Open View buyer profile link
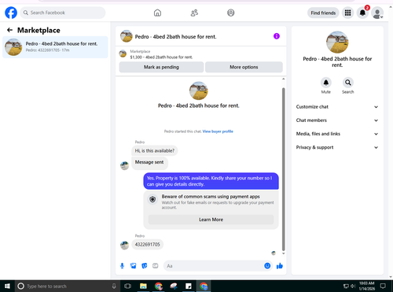Viewport: 393px width, 292px height. pyautogui.click(x=218, y=131)
